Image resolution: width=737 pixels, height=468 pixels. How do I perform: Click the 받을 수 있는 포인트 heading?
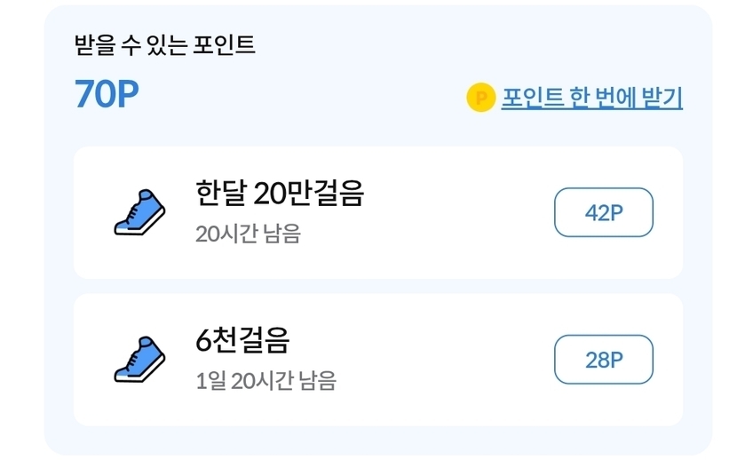[165, 45]
